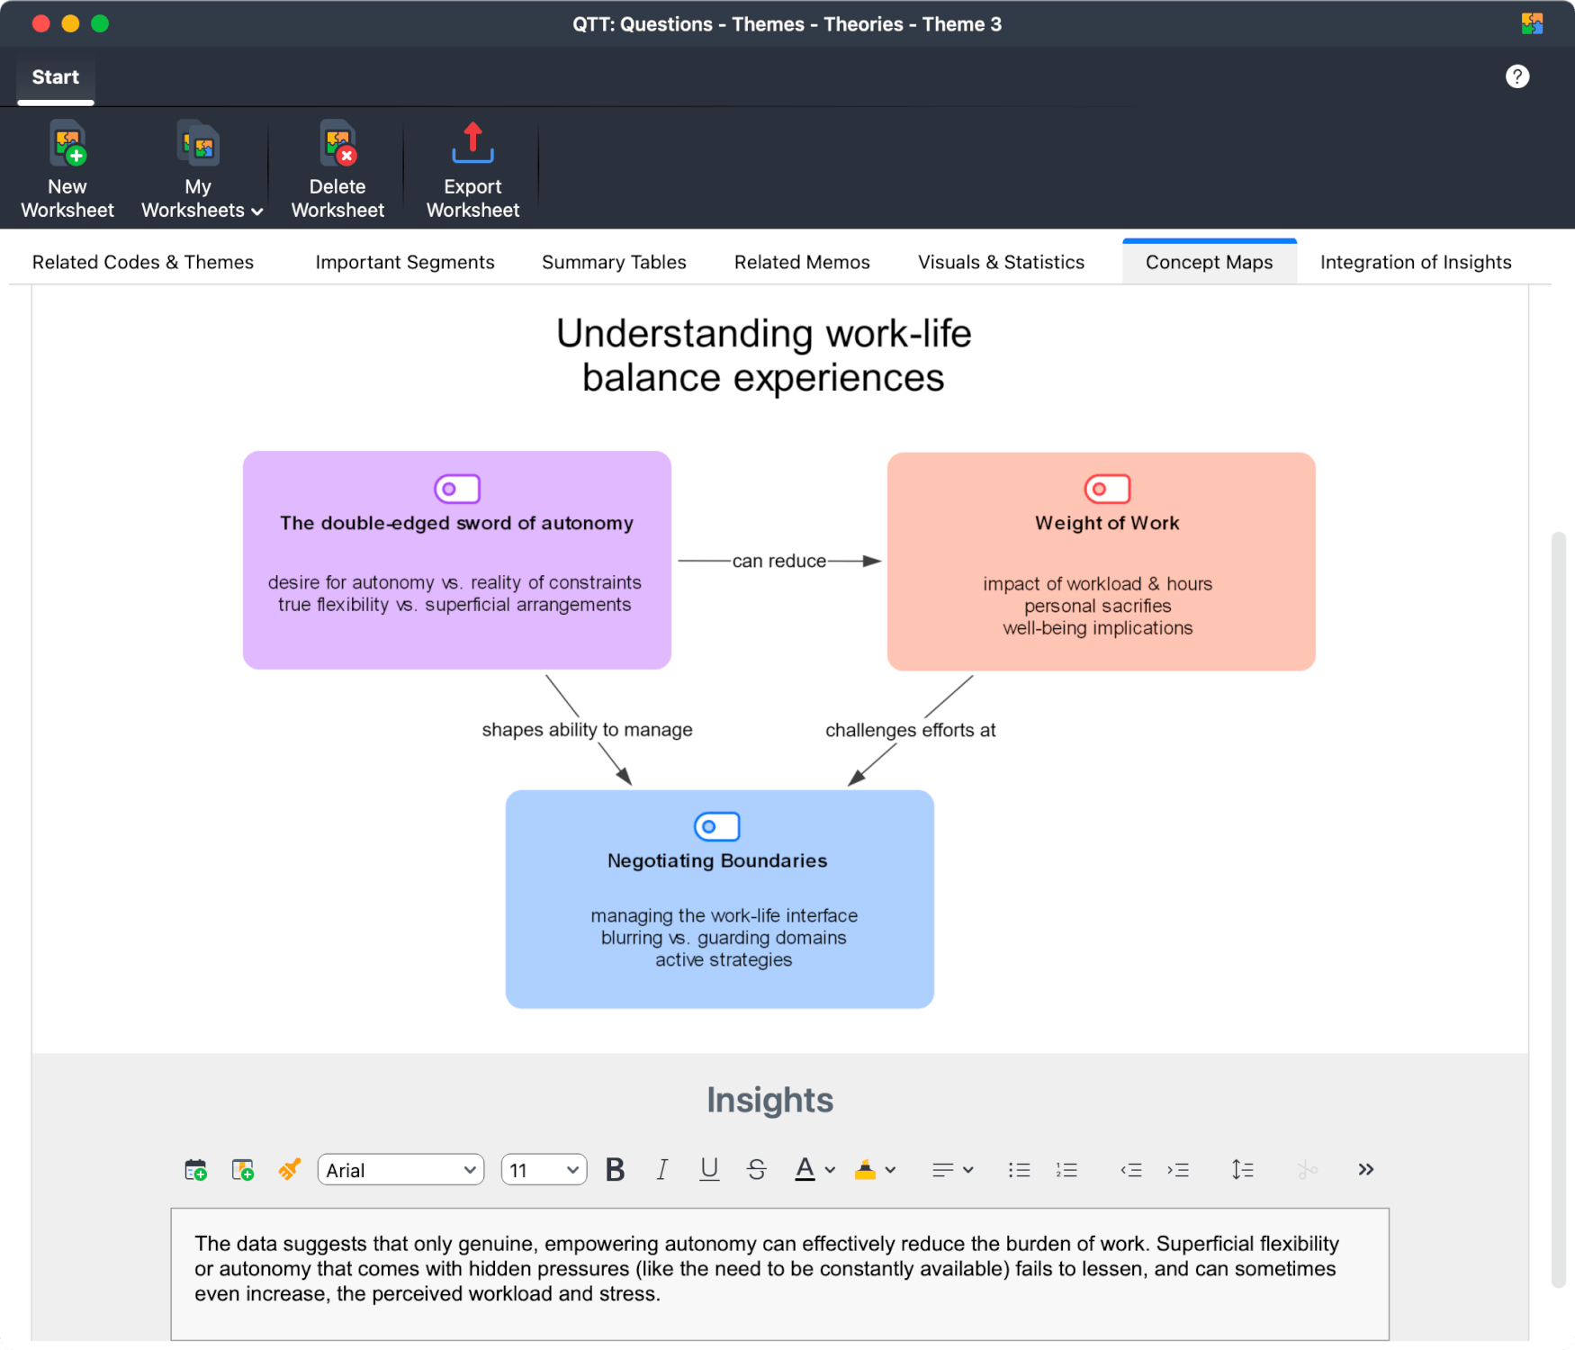
Task: Click the insert date calendar icon
Action: point(195,1170)
